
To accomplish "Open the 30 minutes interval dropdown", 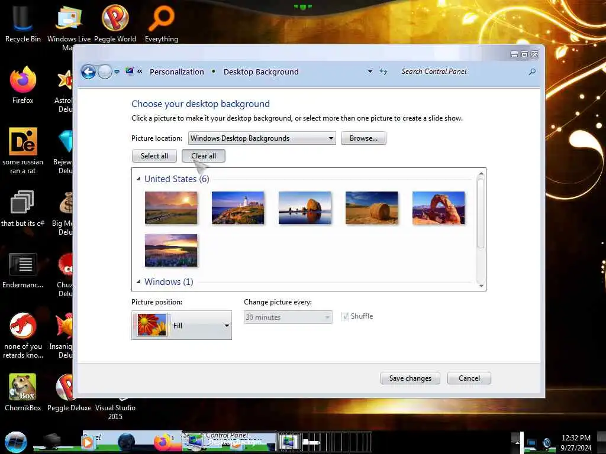I will point(288,317).
